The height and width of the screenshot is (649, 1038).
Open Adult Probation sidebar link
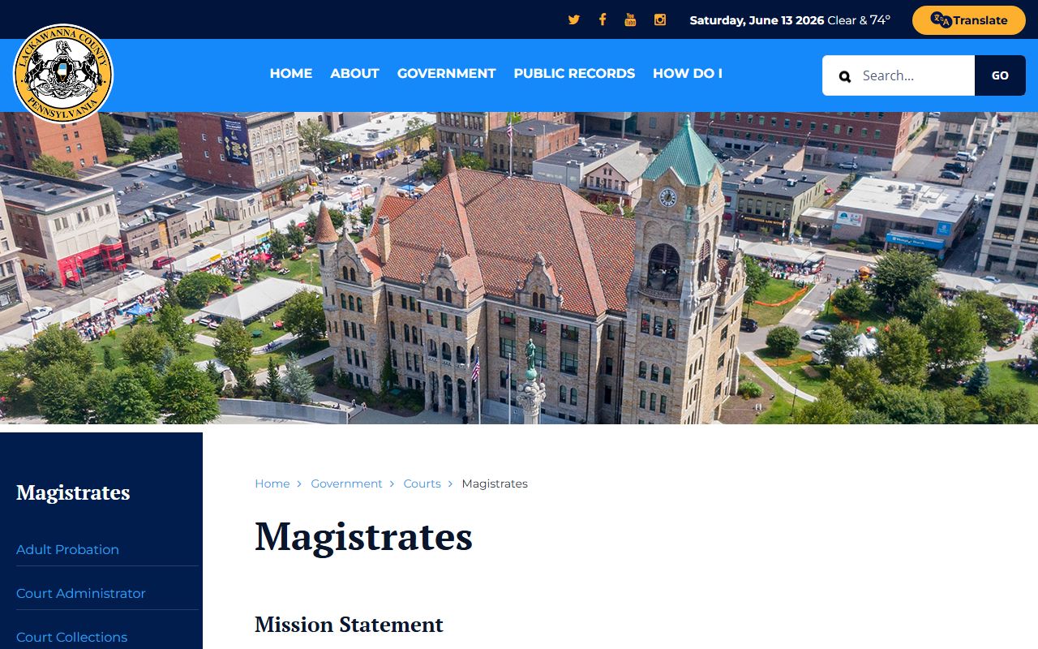point(67,549)
